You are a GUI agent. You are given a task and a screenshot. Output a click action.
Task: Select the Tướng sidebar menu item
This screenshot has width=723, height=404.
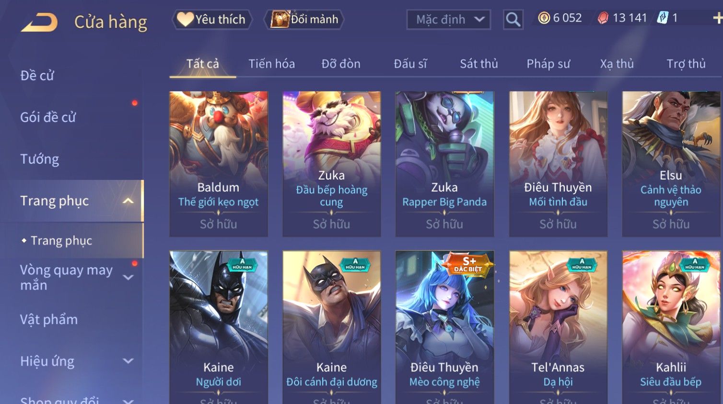pos(39,158)
